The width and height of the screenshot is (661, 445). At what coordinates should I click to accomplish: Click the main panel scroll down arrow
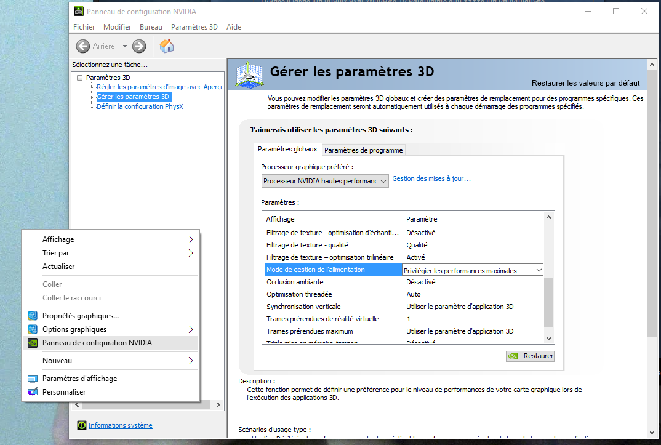coord(652,433)
